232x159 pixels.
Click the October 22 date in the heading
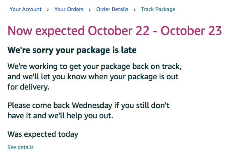point(118,30)
